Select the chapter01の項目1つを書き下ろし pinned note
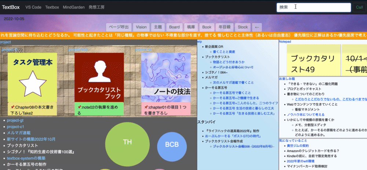This screenshot has width=367, height=170. [166, 109]
